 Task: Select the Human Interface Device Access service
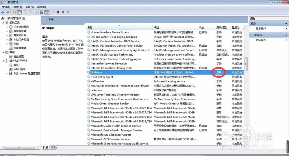coord(165,32)
